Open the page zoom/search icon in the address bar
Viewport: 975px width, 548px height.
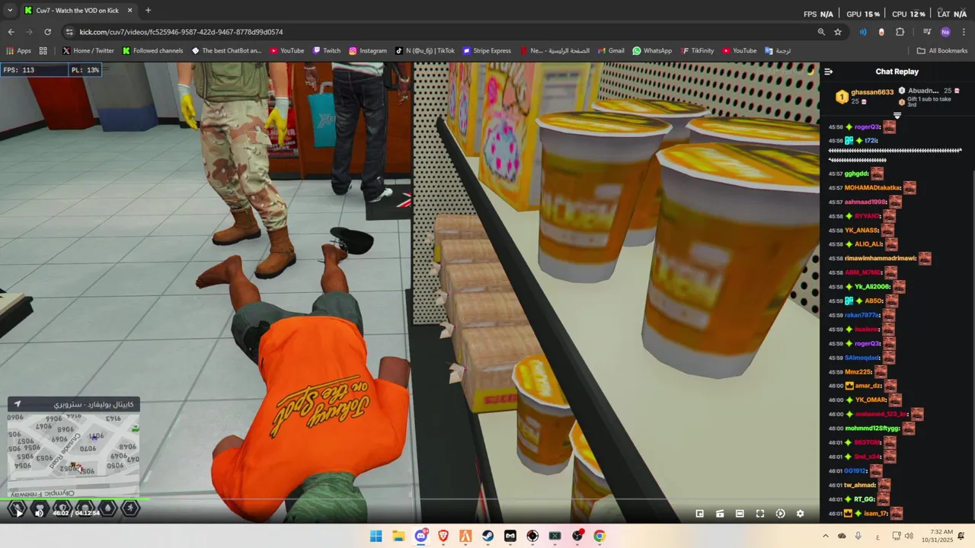pyautogui.click(x=821, y=32)
